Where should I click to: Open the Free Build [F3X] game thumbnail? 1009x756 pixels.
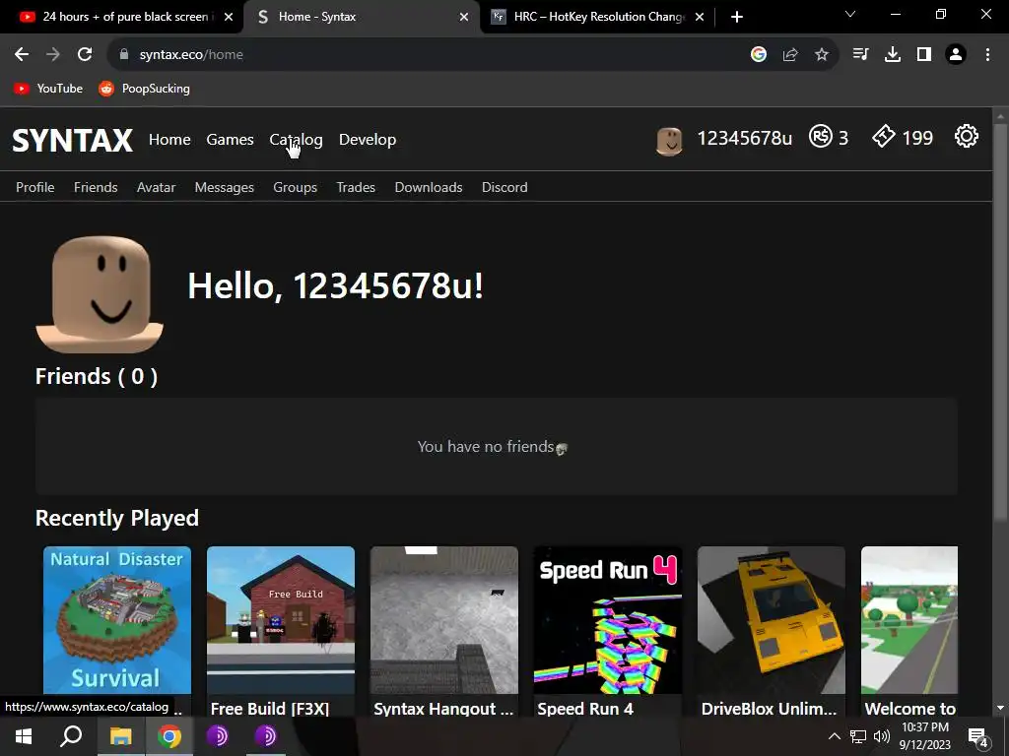281,620
